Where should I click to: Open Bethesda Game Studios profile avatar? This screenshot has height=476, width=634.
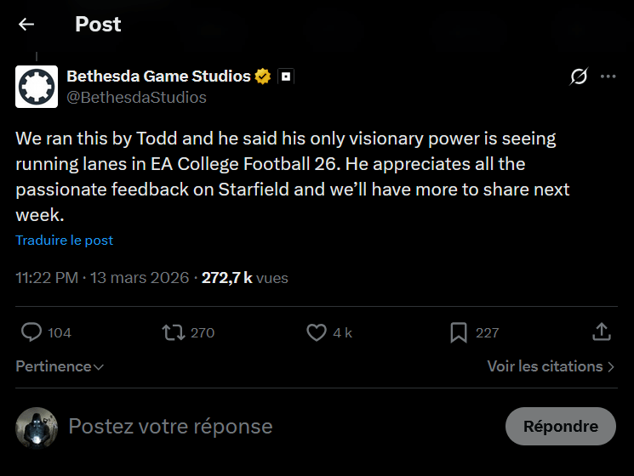tap(37, 87)
